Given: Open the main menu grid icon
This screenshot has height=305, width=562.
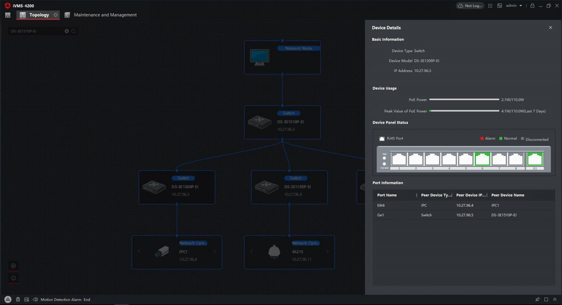Looking at the screenshot, I should [x=8, y=15].
